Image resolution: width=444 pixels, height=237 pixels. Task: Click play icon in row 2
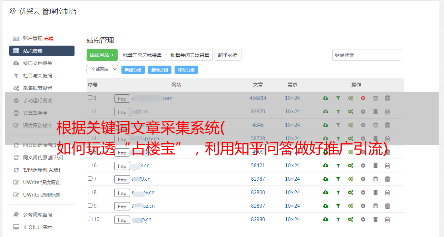coord(363,112)
